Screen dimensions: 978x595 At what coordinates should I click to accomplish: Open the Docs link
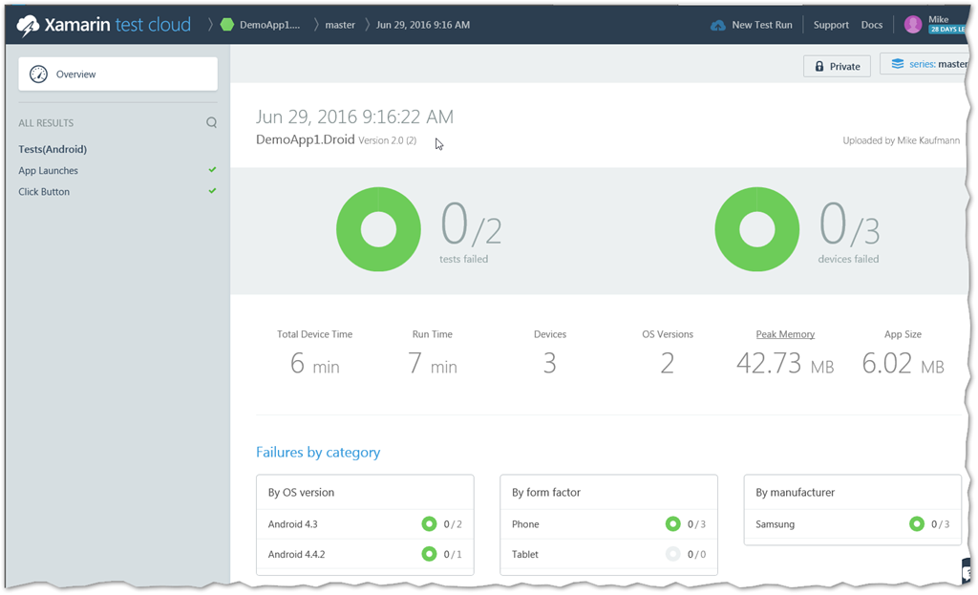coord(872,25)
